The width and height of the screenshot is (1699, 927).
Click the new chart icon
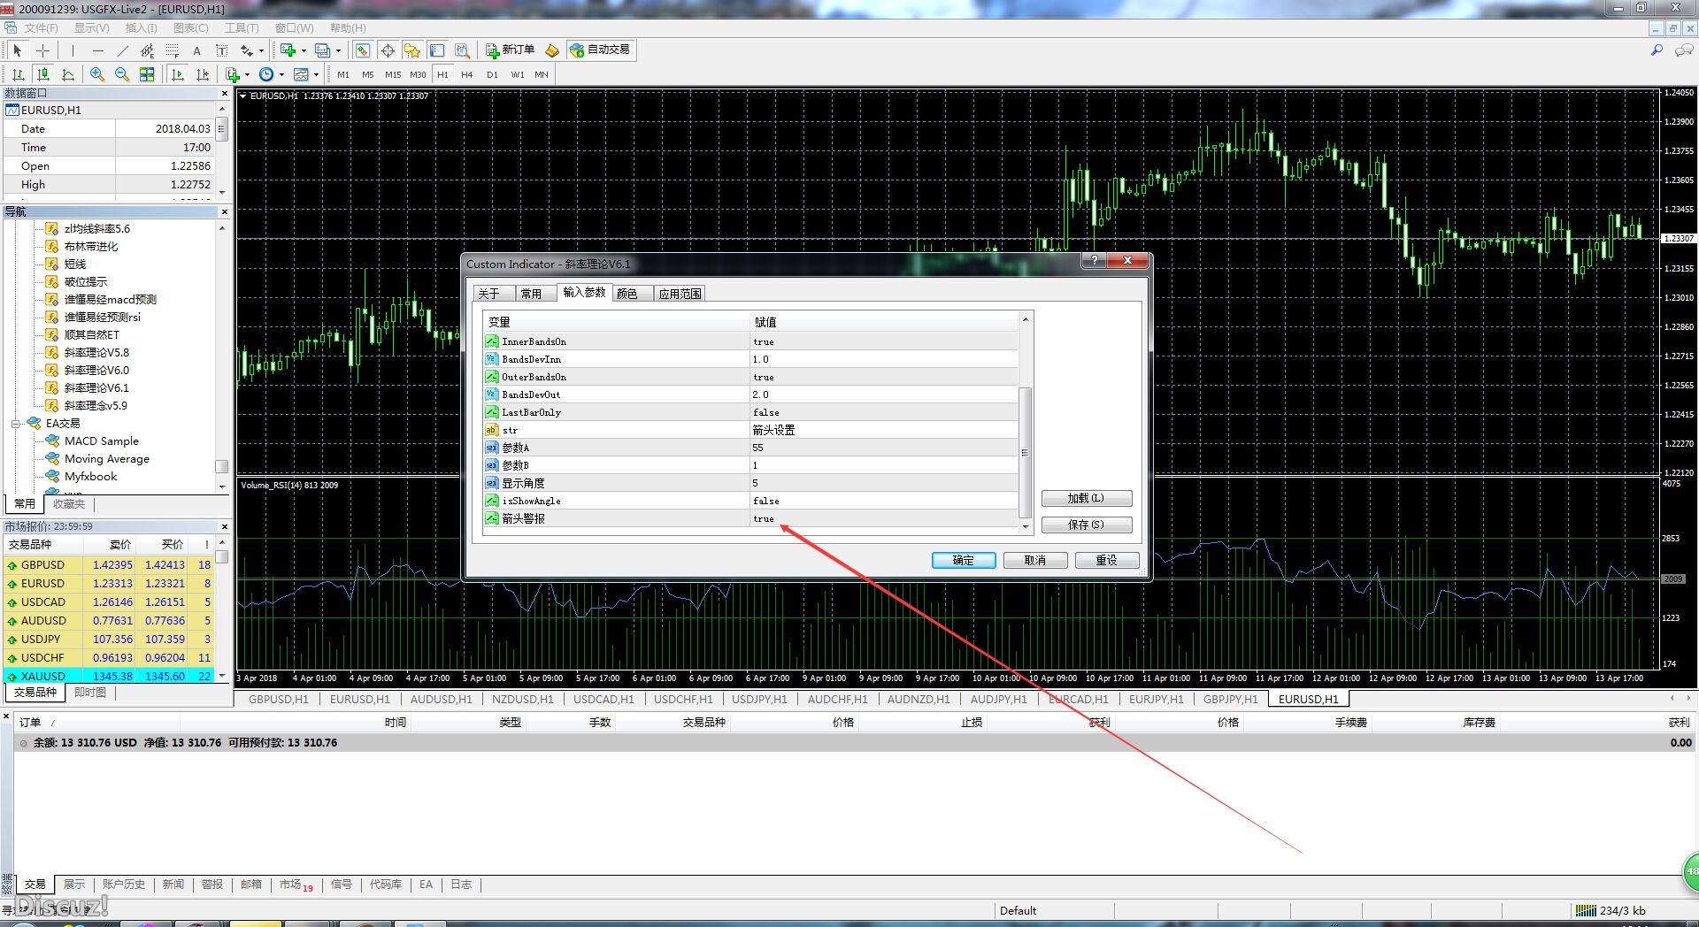click(288, 50)
